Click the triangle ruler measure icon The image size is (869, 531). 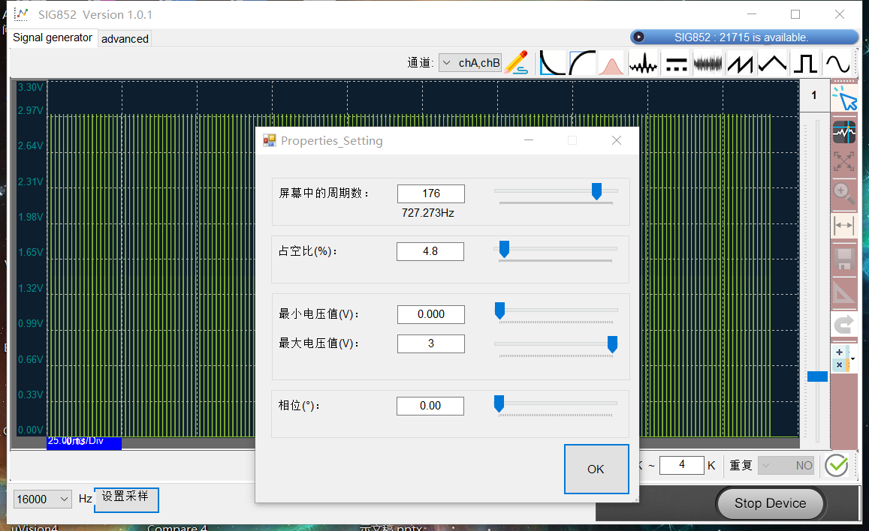[844, 292]
